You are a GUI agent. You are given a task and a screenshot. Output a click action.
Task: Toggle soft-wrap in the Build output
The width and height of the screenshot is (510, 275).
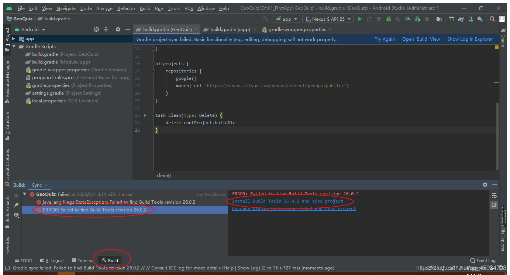pos(494,196)
